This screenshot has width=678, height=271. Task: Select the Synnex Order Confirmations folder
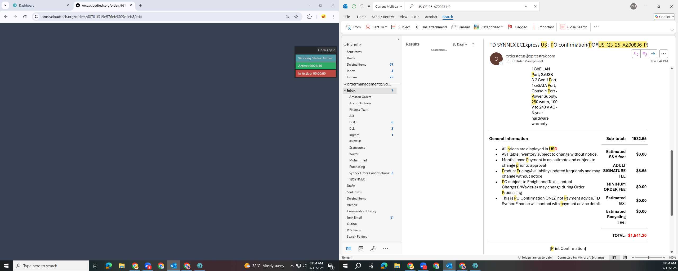click(x=369, y=173)
